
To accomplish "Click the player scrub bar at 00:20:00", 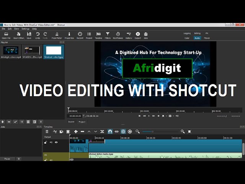I will 140,111.
